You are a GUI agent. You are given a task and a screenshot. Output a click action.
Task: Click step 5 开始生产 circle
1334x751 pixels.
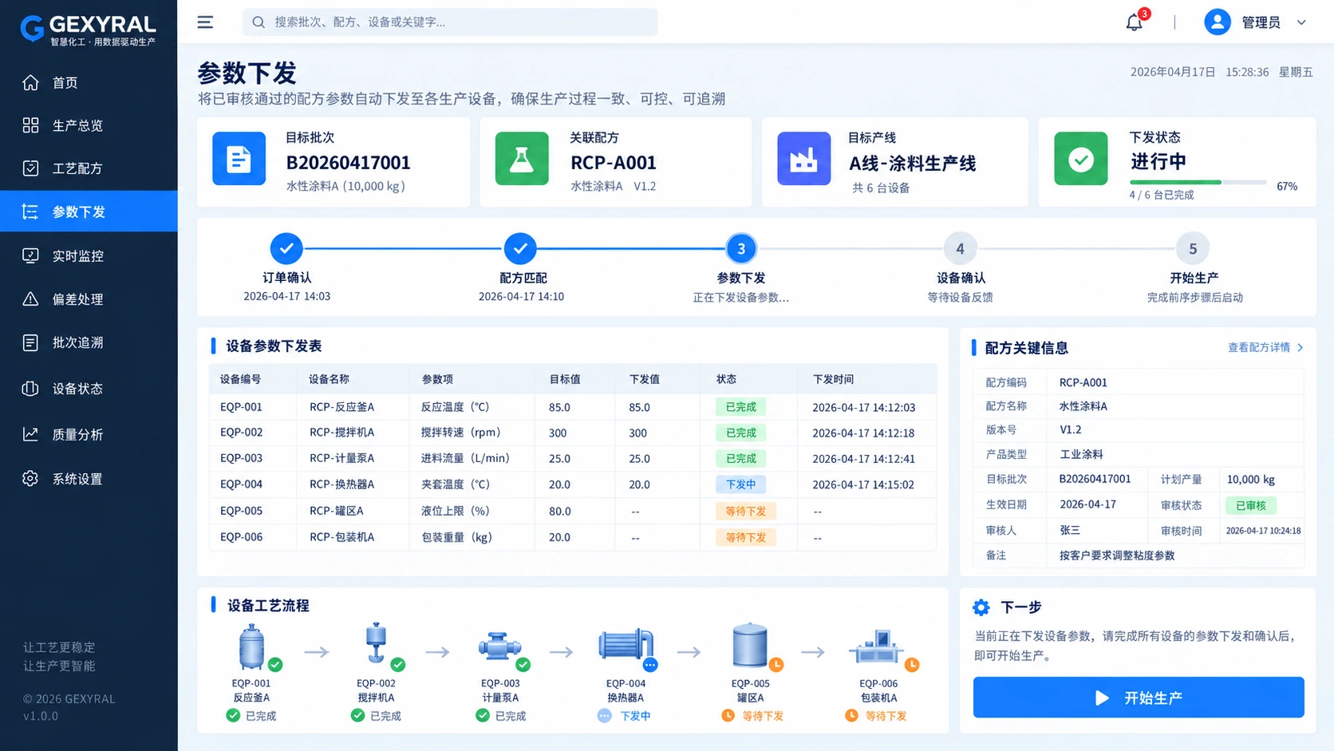tap(1193, 248)
